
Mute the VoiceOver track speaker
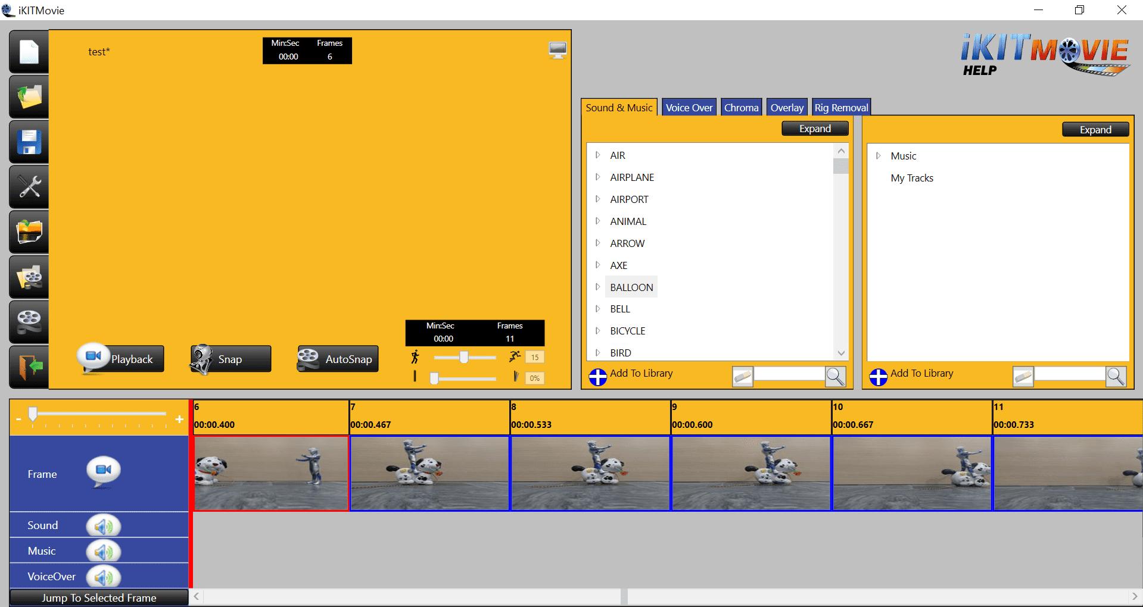click(x=104, y=577)
